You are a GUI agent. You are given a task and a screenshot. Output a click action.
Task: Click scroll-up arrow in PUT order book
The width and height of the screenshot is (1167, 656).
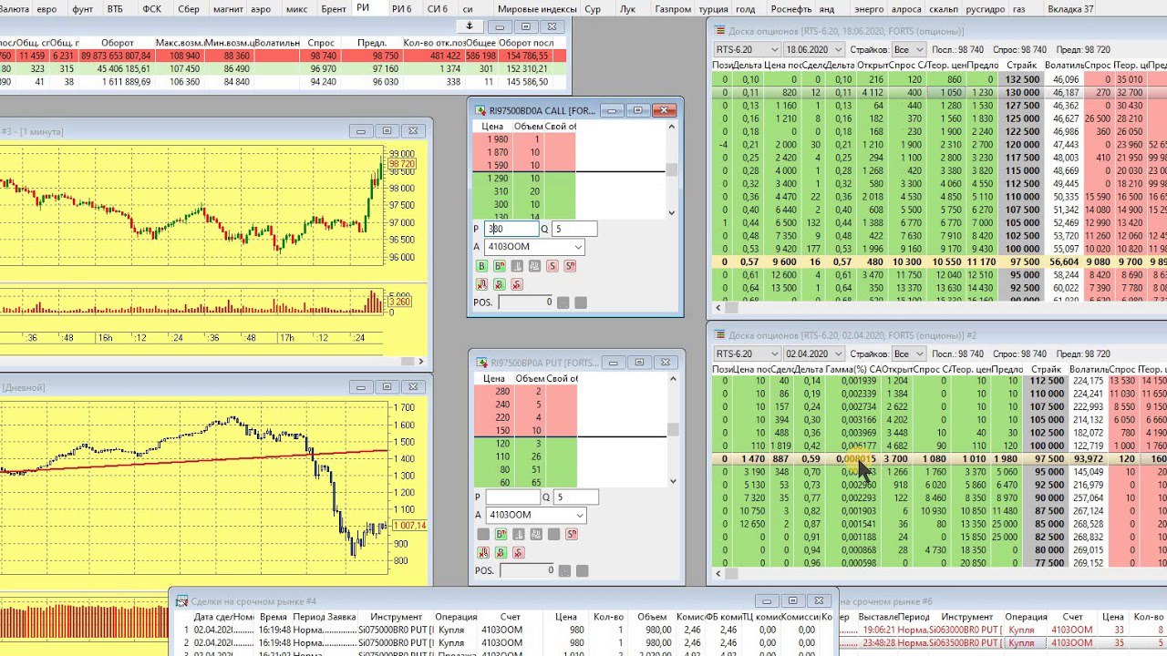[672, 378]
